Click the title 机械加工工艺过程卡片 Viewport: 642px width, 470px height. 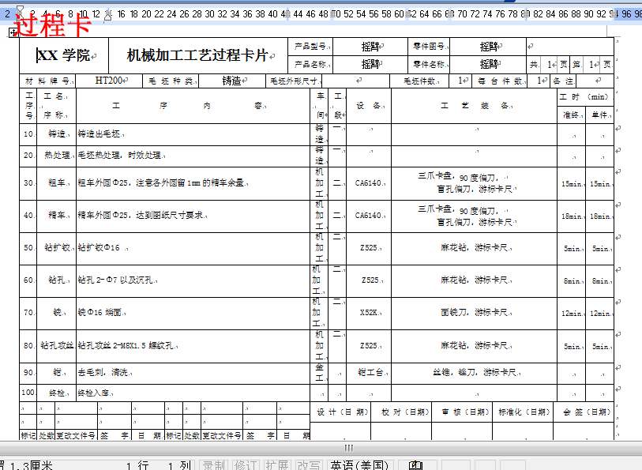[x=197, y=55]
